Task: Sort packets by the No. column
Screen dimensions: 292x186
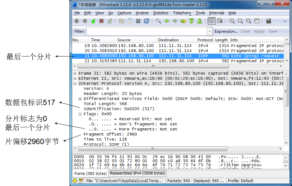Action: (81, 40)
